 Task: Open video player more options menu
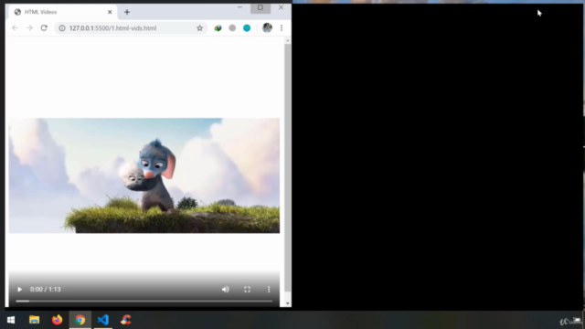coord(269,290)
